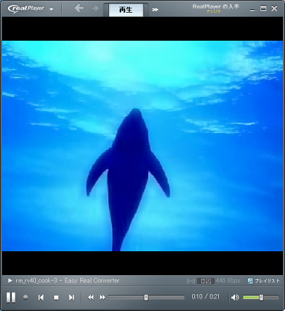This screenshot has width=285, height=311.
Task: Expand the RealPlayer dropdown arrow
Action: [51, 9]
